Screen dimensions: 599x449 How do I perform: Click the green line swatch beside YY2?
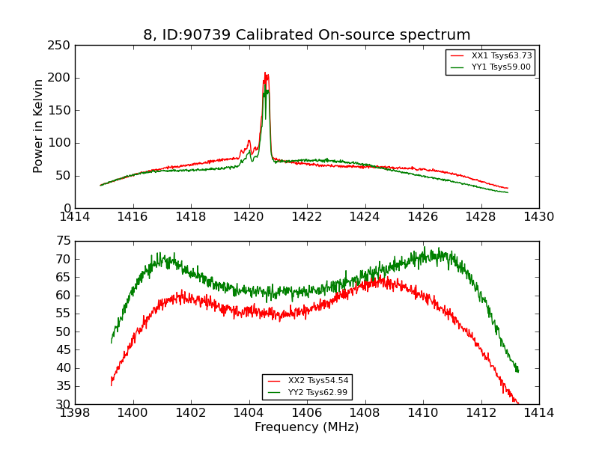[274, 392]
